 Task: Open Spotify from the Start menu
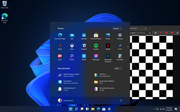(96, 47)
